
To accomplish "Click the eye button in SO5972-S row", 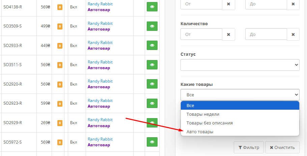I will click(152, 142).
